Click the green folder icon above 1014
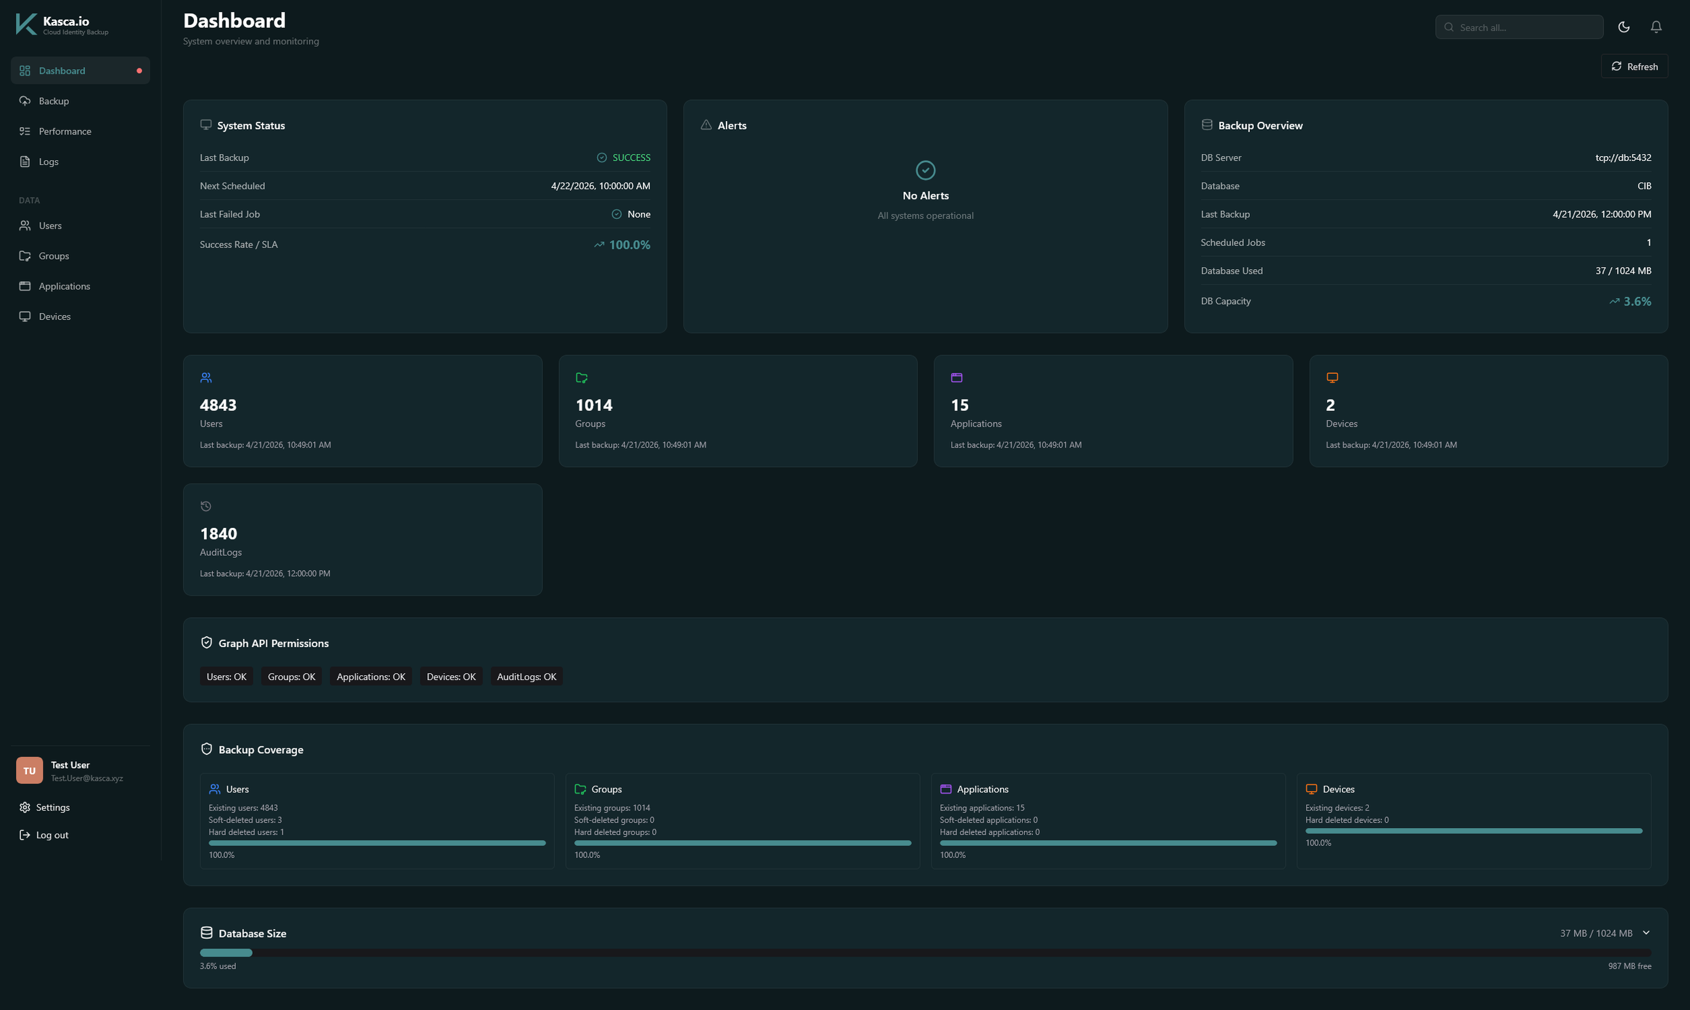 point(582,378)
